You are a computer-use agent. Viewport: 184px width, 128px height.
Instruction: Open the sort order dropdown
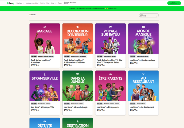click(x=148, y=15)
